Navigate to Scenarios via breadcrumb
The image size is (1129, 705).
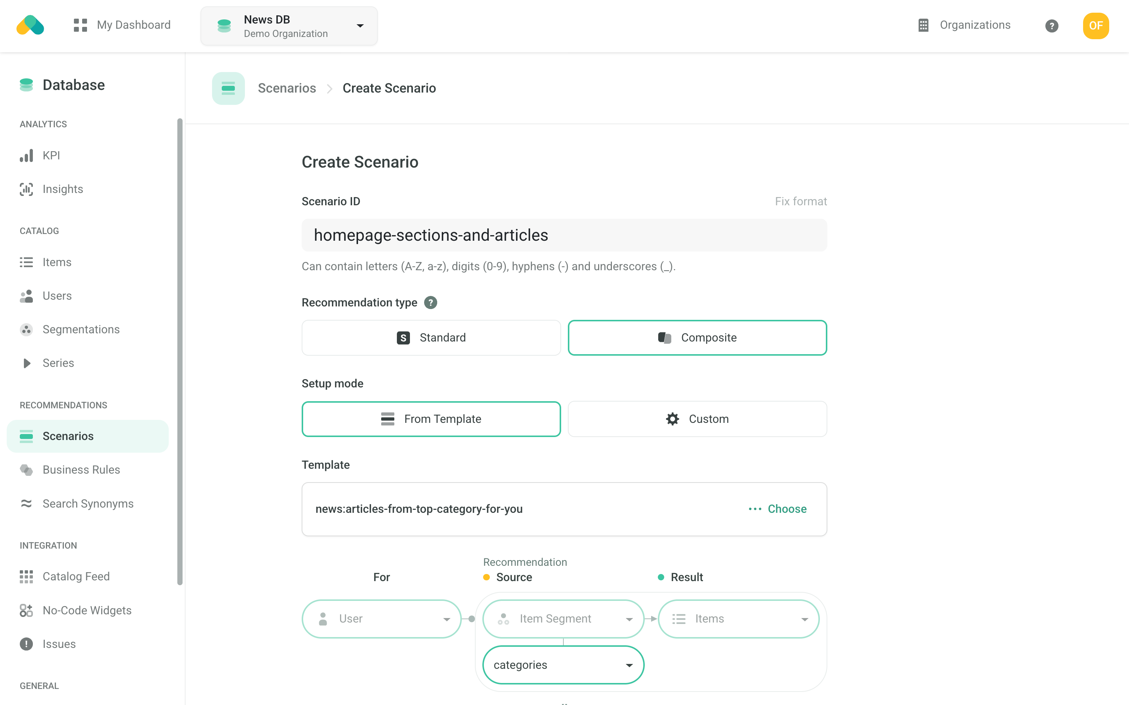point(287,88)
